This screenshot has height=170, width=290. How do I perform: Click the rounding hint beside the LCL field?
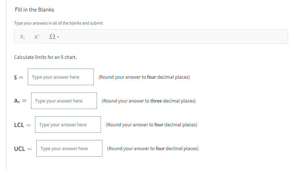click(x=151, y=125)
